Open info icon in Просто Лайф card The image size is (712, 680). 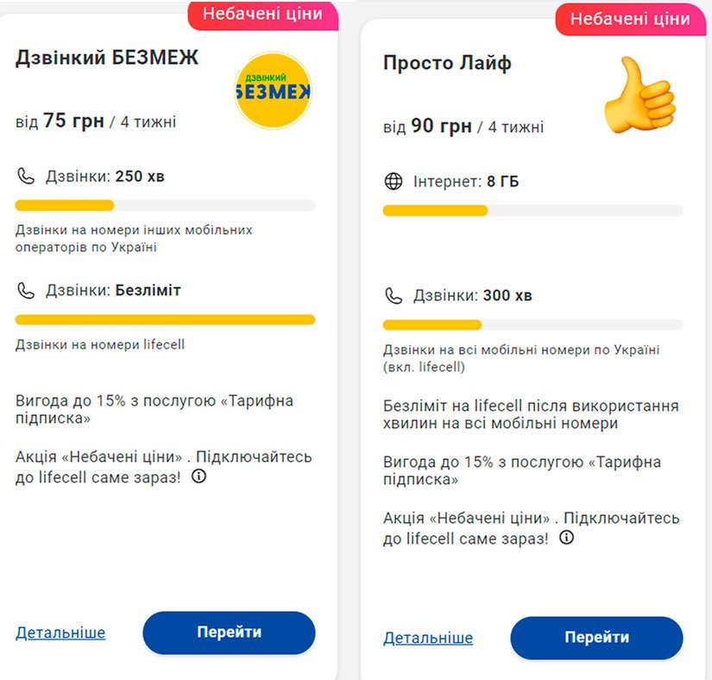pyautogui.click(x=567, y=538)
